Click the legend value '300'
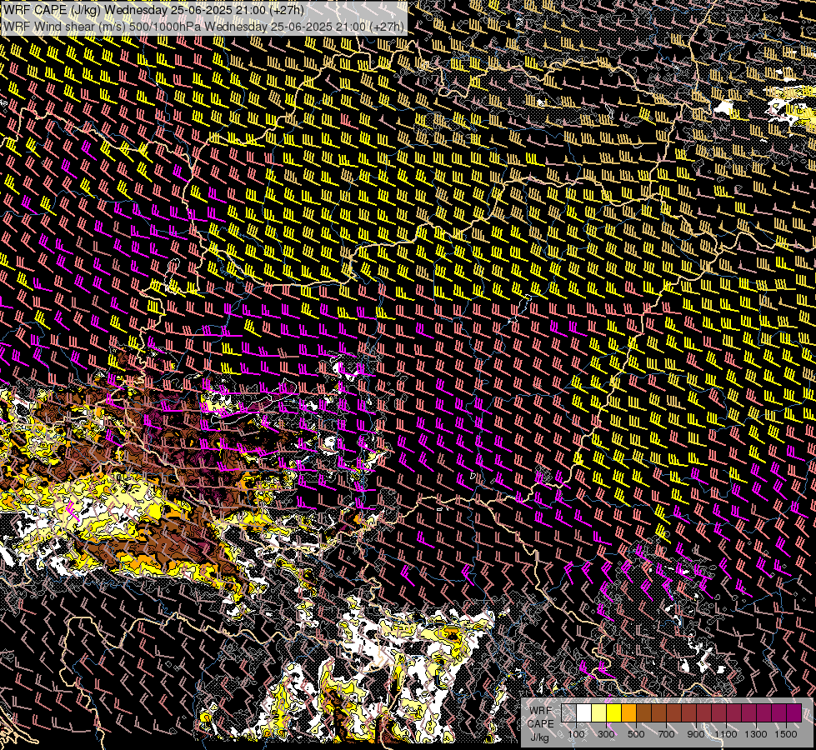 click(606, 734)
